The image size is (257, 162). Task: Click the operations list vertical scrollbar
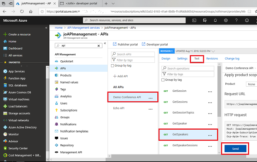pos(219,91)
